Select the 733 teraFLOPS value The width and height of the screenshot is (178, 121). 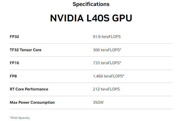[x=106, y=63]
